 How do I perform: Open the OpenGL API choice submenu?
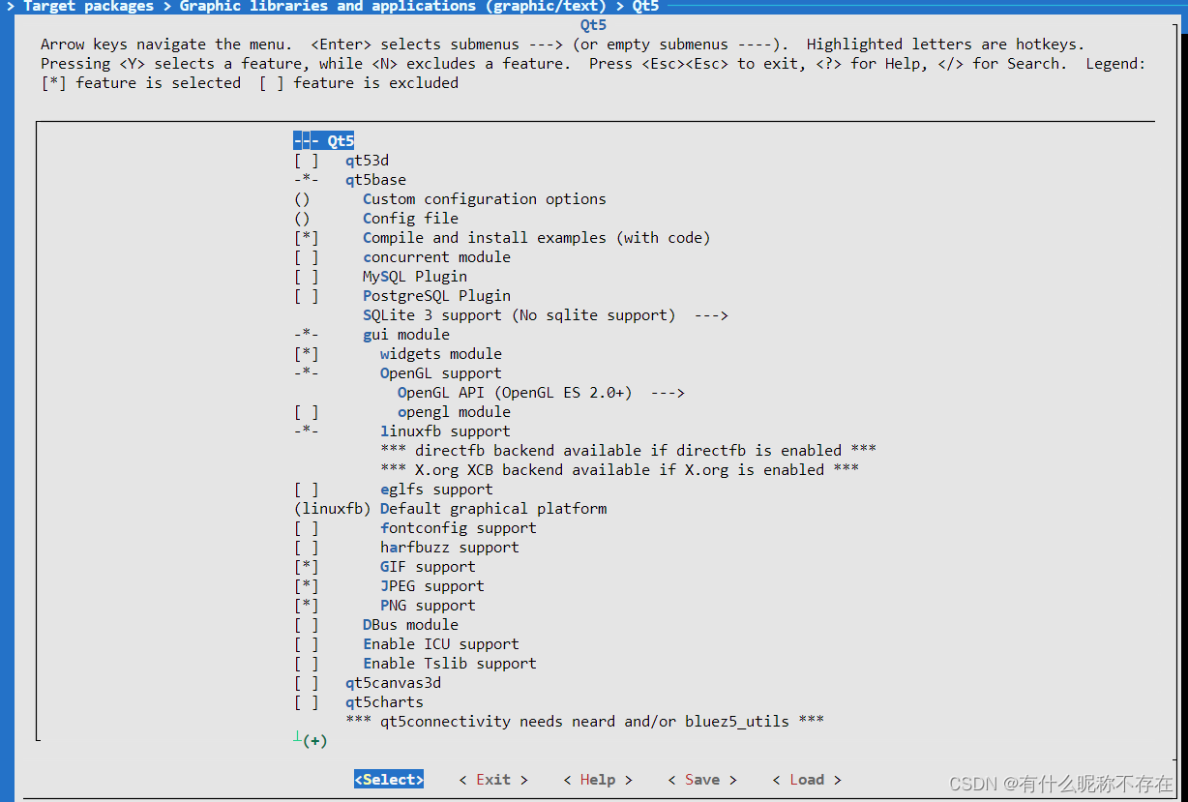point(541,393)
